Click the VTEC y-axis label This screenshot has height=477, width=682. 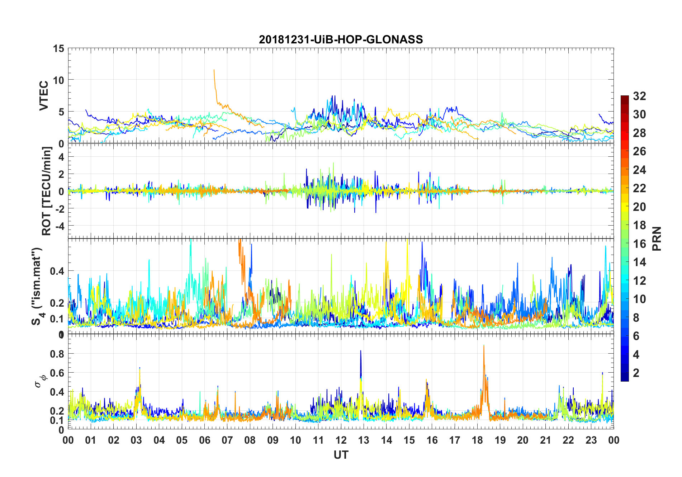[44, 96]
